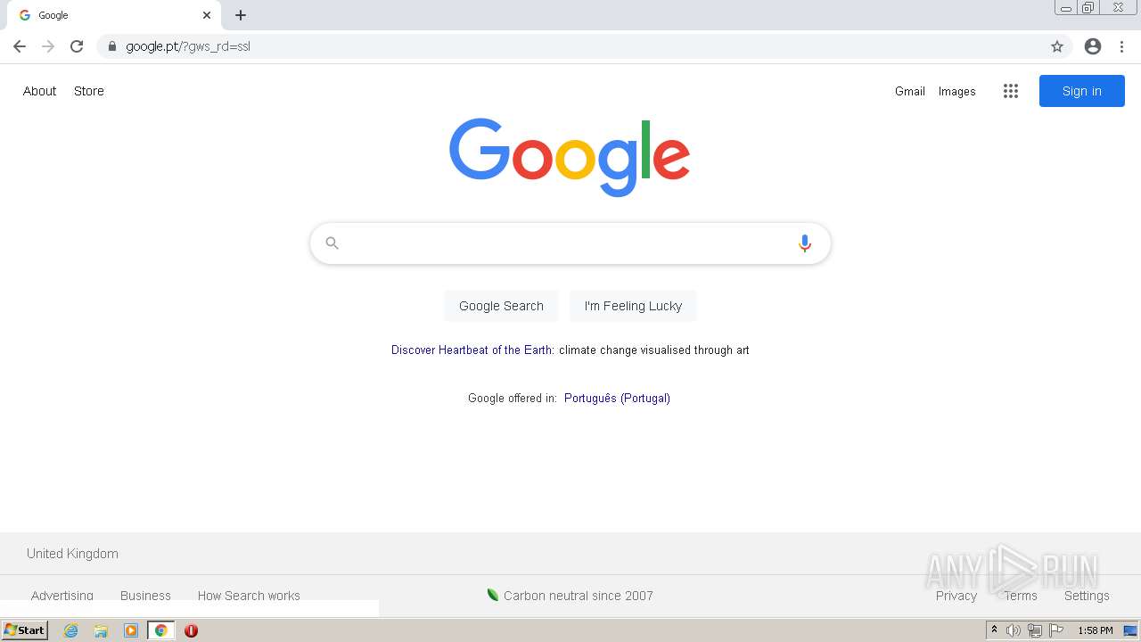Open the About link
The image size is (1141, 642).
(x=39, y=91)
